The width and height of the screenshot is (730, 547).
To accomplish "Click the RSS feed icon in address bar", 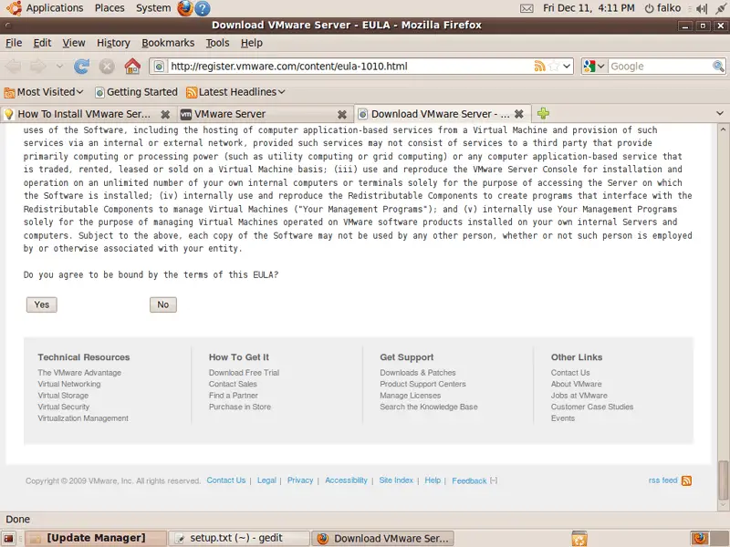I will coord(539,66).
